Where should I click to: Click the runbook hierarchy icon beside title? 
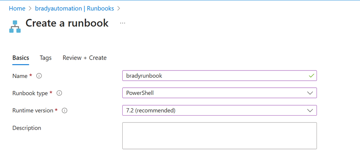click(15, 26)
